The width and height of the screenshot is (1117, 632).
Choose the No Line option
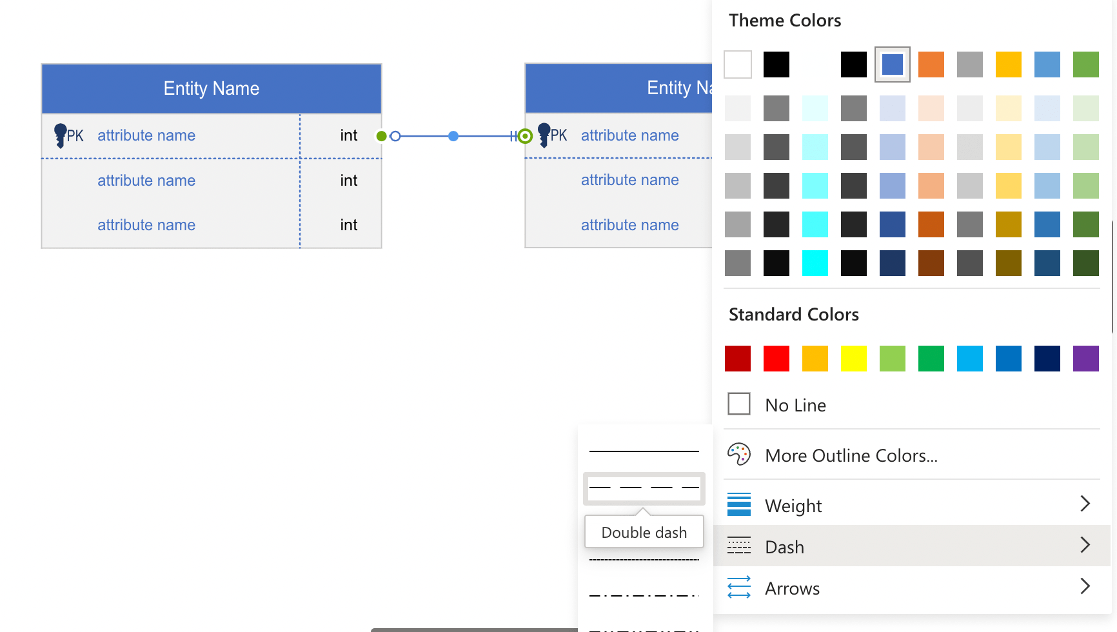pos(738,404)
